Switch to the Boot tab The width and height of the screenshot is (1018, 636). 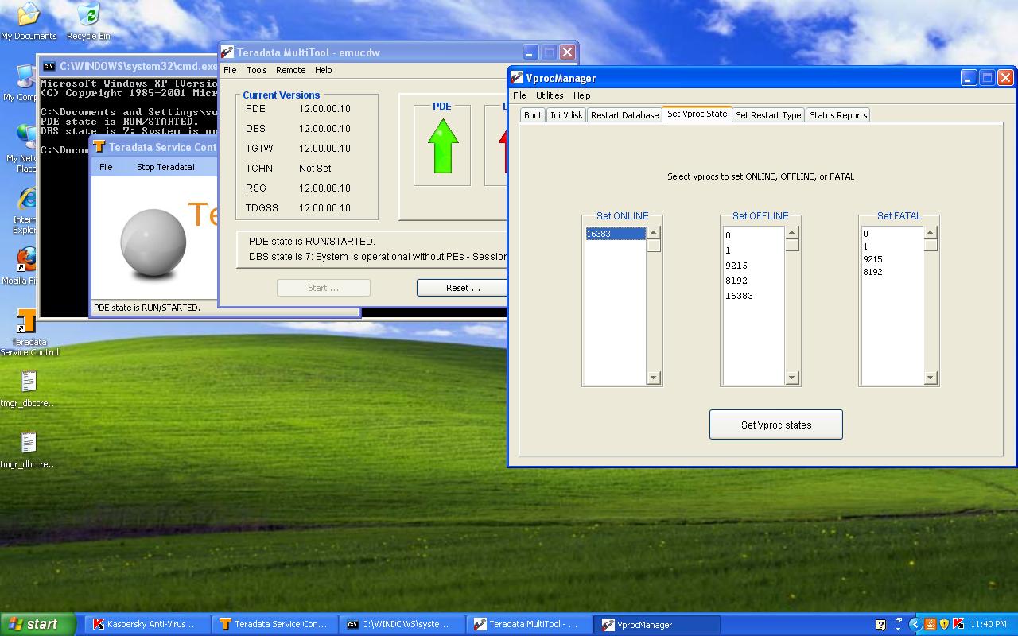533,115
